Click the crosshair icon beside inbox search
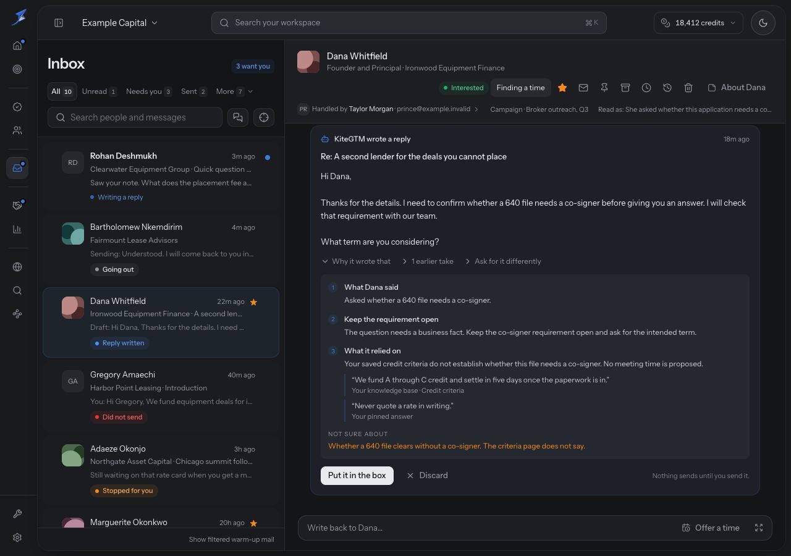 pos(264,117)
